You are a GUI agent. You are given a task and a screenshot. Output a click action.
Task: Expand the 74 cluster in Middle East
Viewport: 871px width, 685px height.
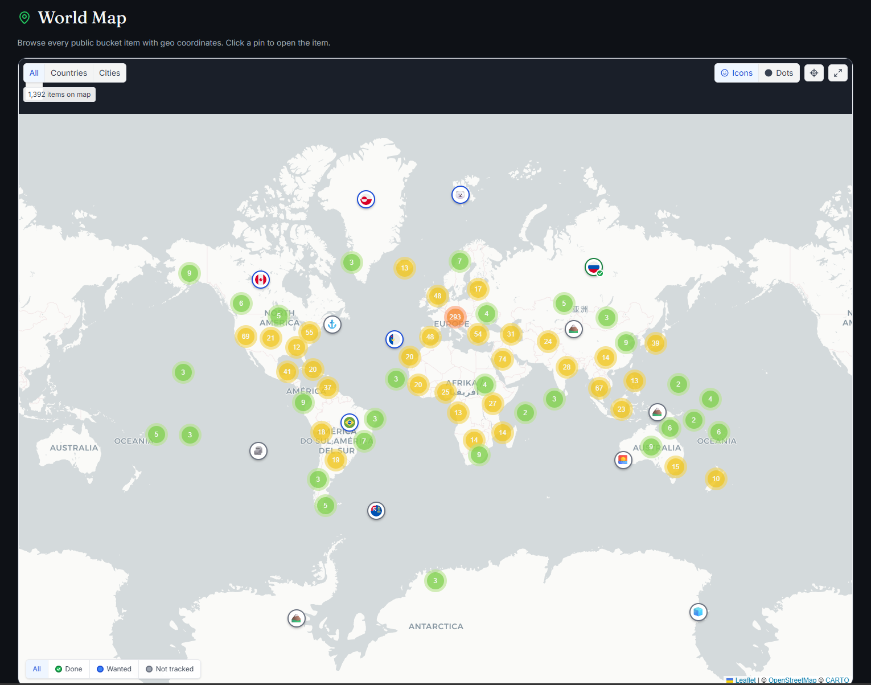point(502,359)
